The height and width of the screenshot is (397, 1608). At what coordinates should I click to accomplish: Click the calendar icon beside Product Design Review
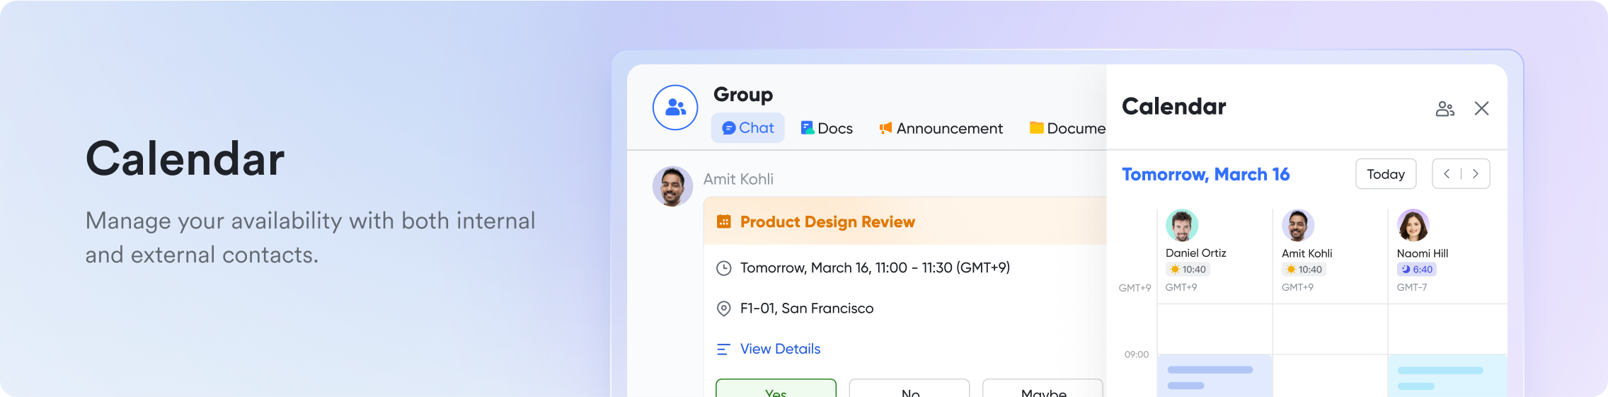coord(723,221)
